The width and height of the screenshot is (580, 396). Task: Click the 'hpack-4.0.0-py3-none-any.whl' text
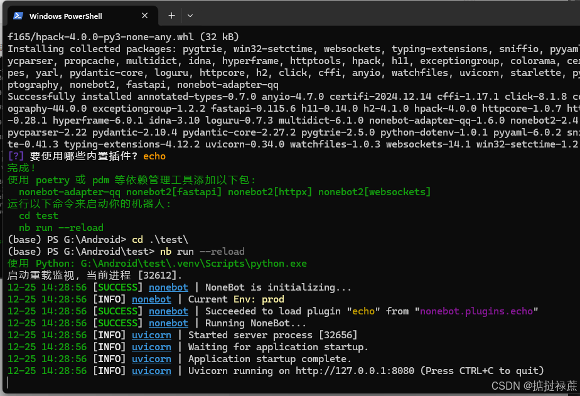115,37
